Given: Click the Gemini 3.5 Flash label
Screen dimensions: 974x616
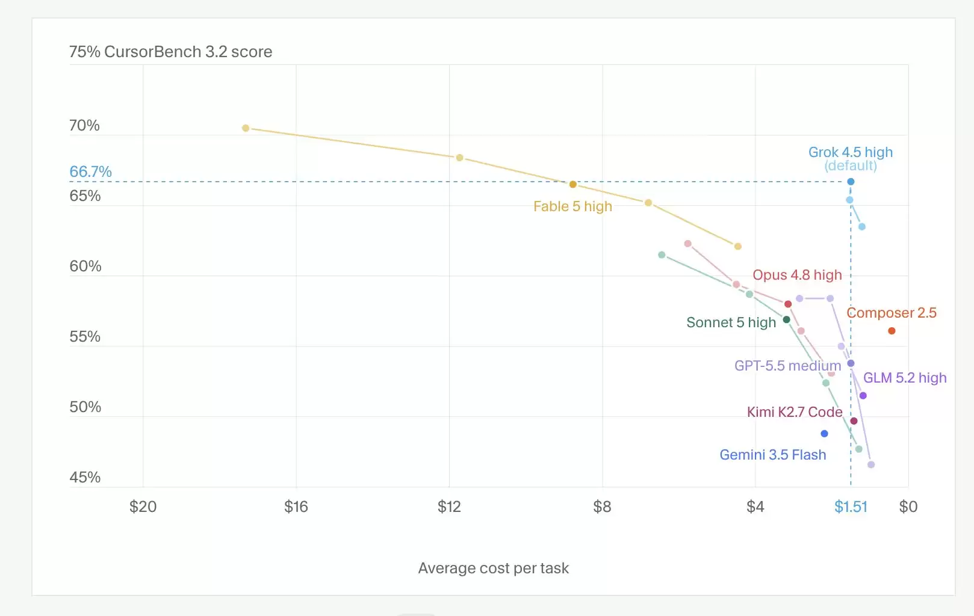Looking at the screenshot, I should 773,455.
